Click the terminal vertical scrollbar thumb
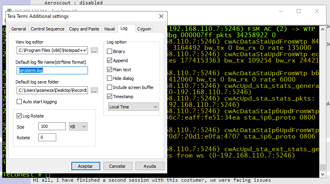The width and height of the screenshot is (330, 184). [x=322, y=168]
